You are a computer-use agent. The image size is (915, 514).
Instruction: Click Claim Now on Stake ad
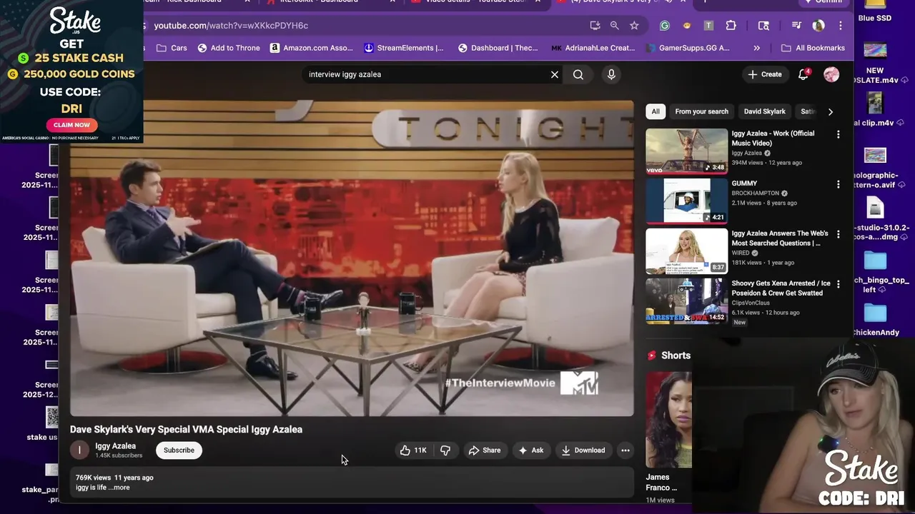[72, 125]
